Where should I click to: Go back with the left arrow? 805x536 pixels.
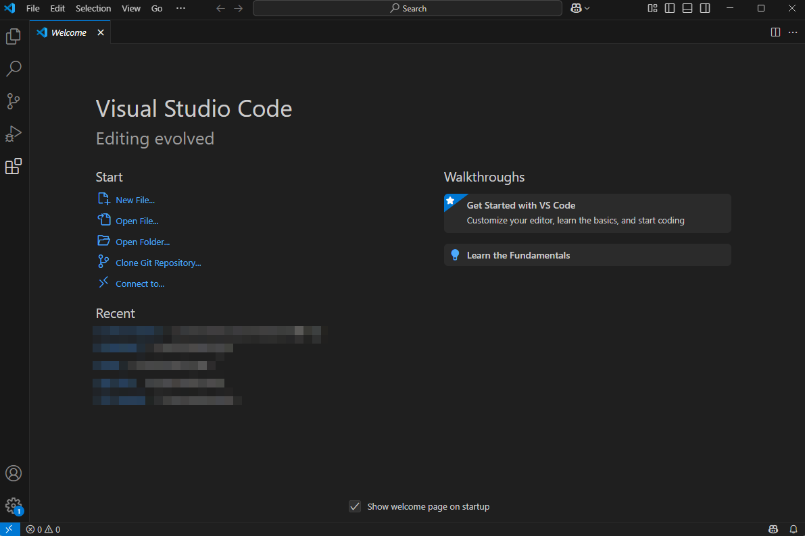[x=221, y=8]
